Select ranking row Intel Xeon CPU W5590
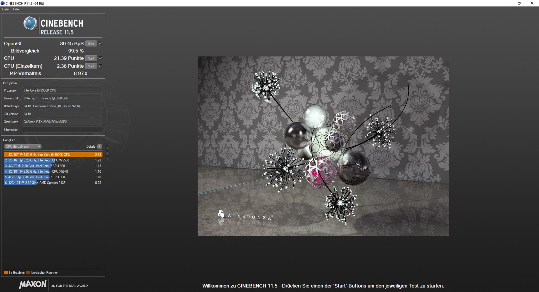The height and width of the screenshot is (292, 539). pyautogui.click(x=53, y=160)
